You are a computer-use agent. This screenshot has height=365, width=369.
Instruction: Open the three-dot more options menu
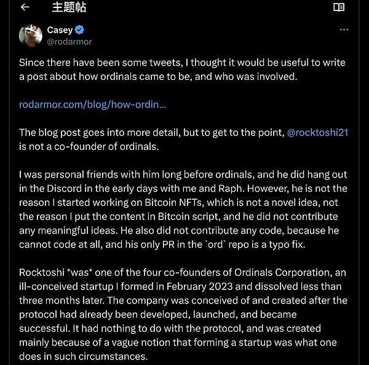(x=344, y=29)
